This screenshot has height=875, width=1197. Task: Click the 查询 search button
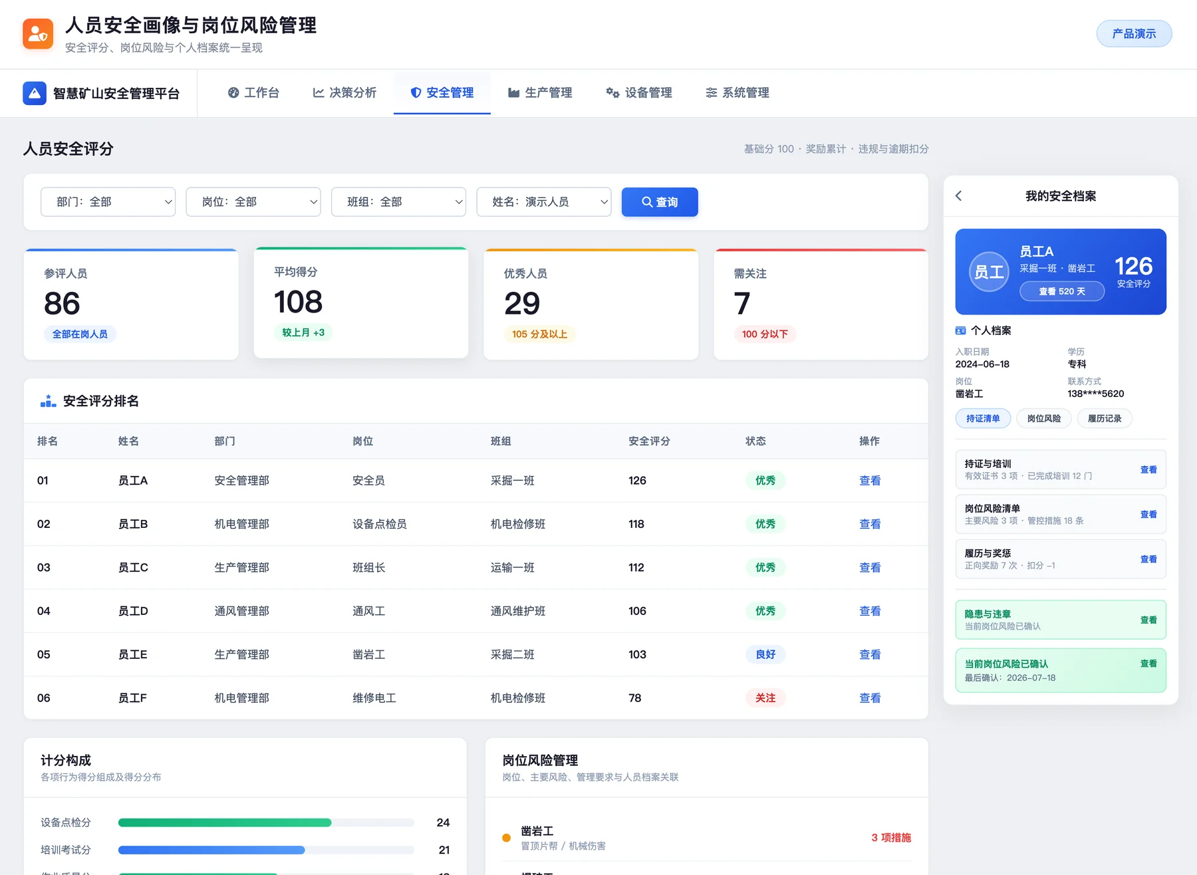[x=660, y=202]
